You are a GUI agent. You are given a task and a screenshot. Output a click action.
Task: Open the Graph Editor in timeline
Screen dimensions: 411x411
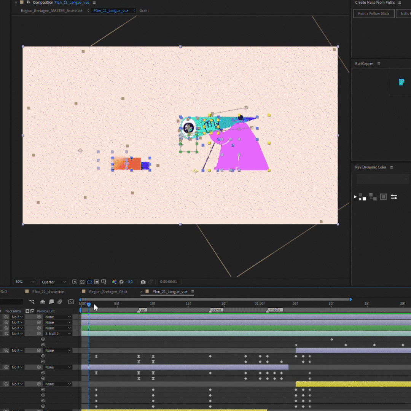coord(71,302)
